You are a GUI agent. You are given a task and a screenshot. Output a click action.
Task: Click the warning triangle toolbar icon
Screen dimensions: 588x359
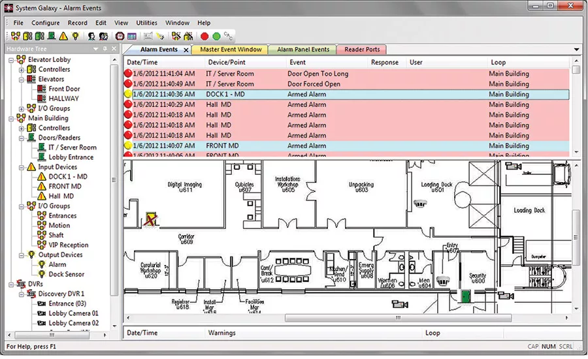click(x=63, y=36)
